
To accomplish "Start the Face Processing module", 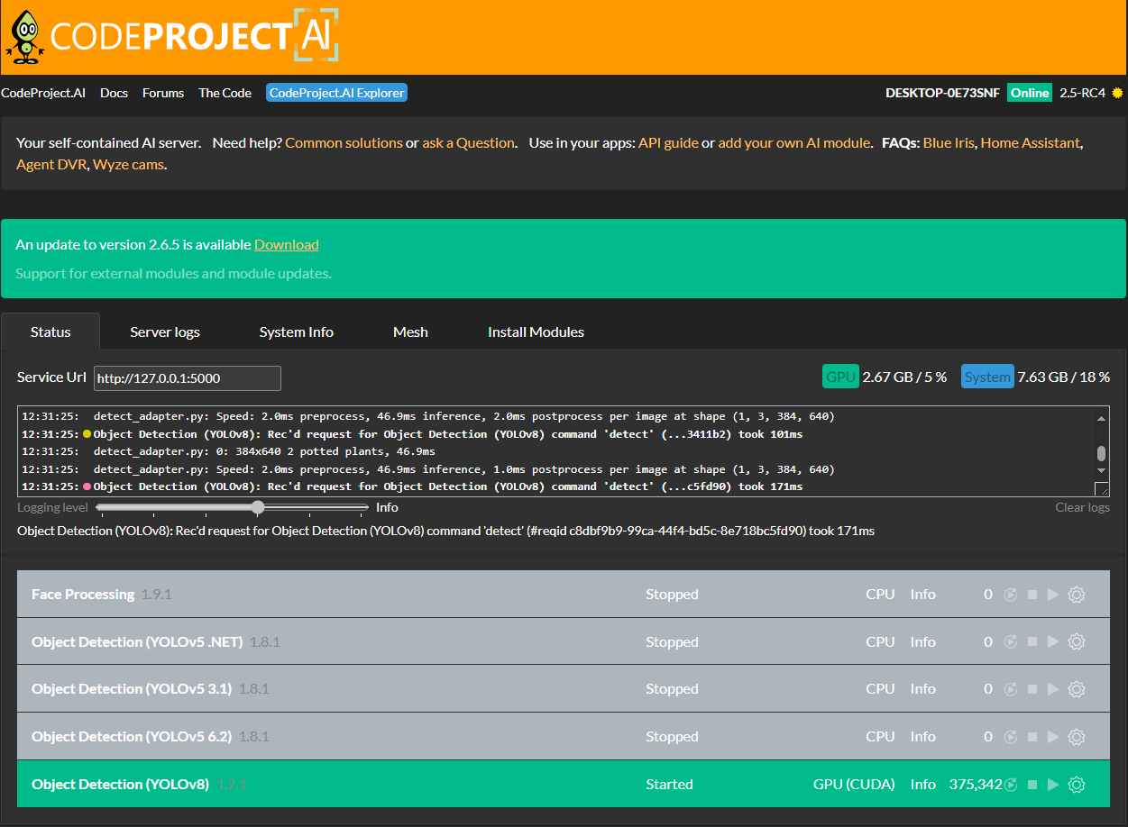I will pos(1052,595).
